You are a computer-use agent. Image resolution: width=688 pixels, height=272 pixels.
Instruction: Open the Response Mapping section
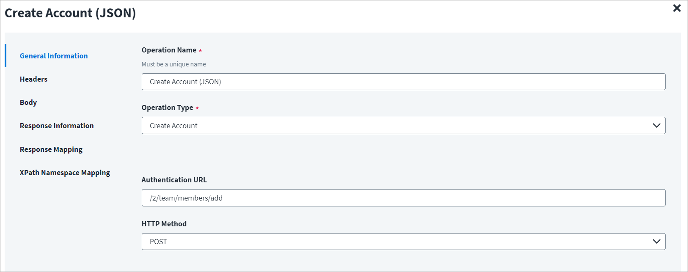51,149
